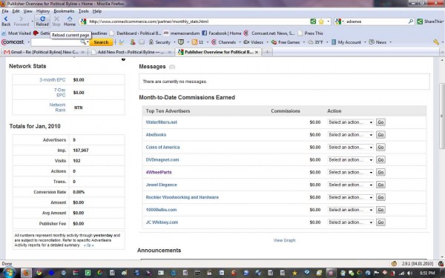Click the View Graph link

284,240
